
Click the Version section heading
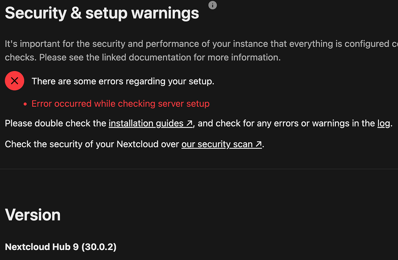33,215
